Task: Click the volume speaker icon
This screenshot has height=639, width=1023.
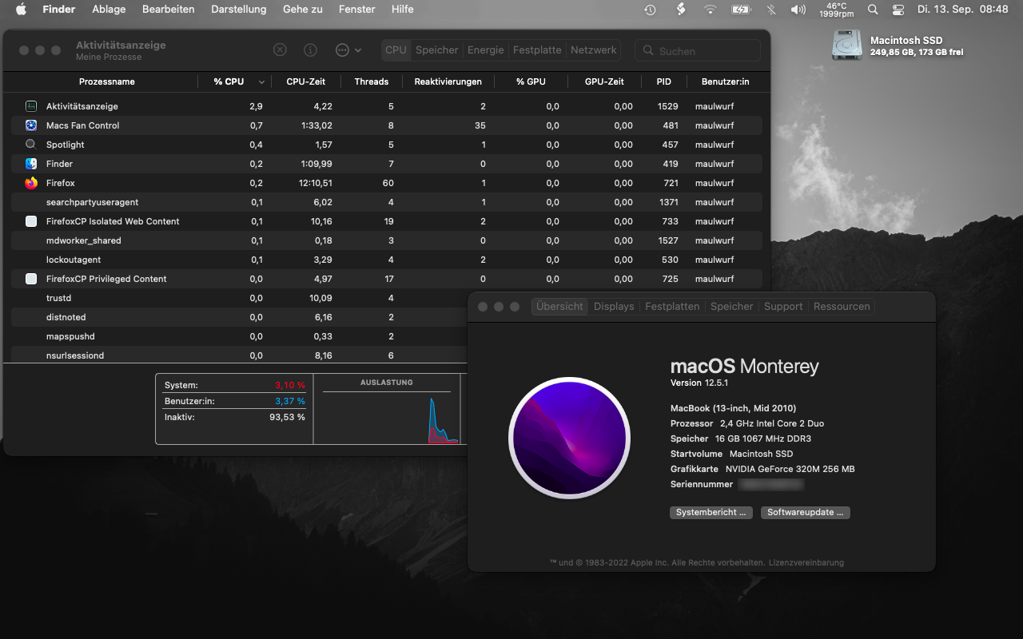Action: point(798,10)
